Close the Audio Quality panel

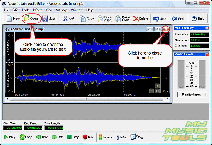[x=207, y=28]
